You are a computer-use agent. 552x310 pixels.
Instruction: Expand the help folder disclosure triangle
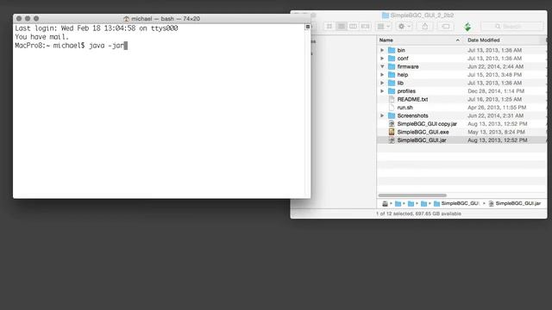click(x=382, y=75)
